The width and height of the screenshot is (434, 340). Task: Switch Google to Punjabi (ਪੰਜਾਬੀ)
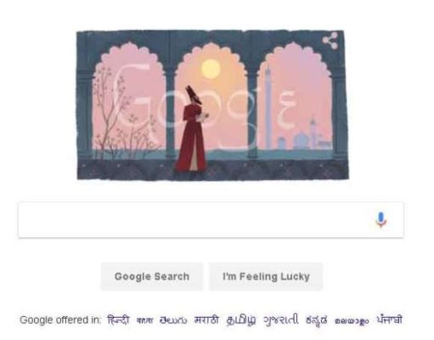coord(389,320)
